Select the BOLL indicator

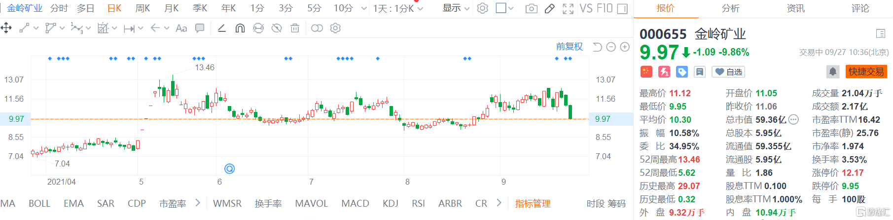pos(39,203)
